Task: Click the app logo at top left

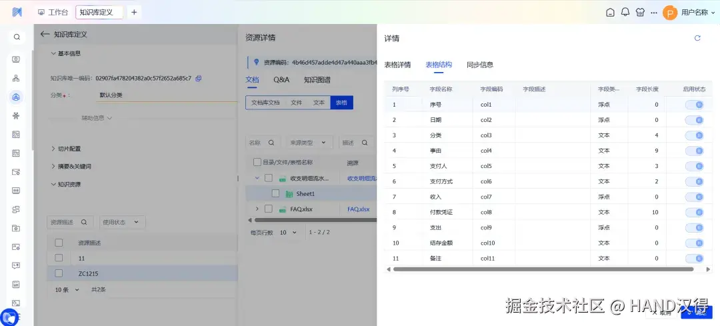Action: coord(17,13)
